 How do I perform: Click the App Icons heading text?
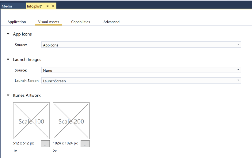22,34
